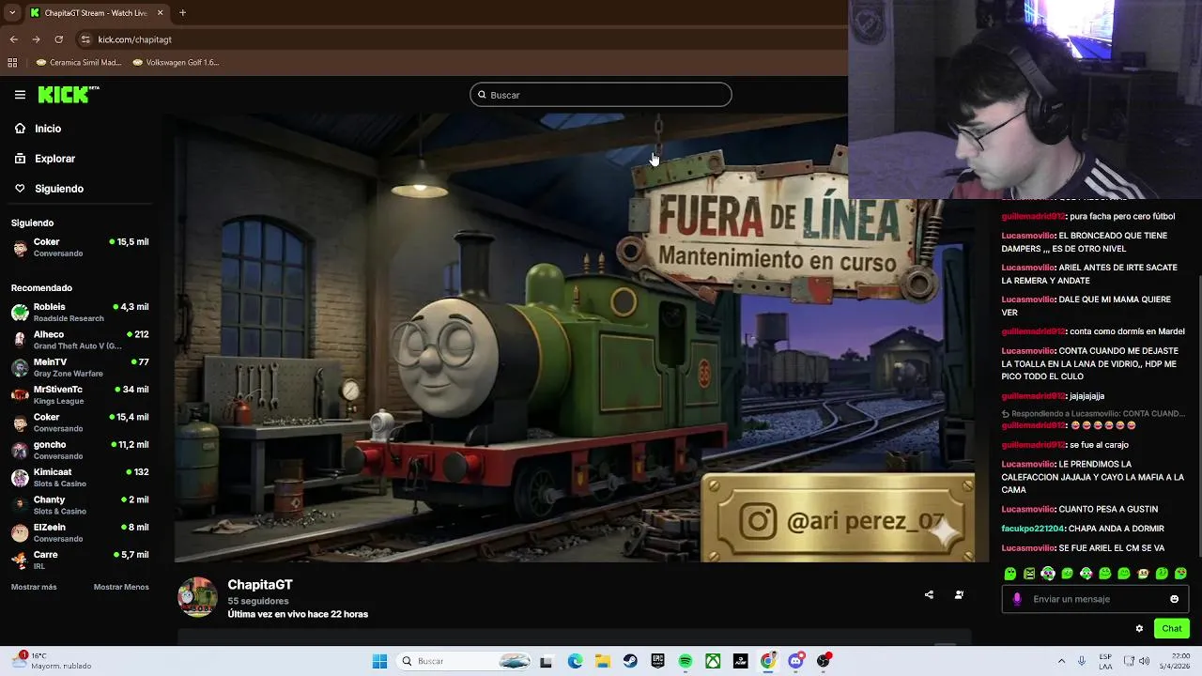Click Mostrar más under recommended
The width and height of the screenshot is (1202, 676).
click(34, 587)
